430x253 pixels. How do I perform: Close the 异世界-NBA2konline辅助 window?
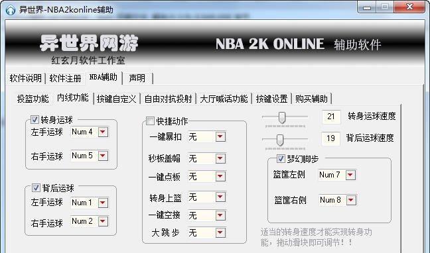409,7
